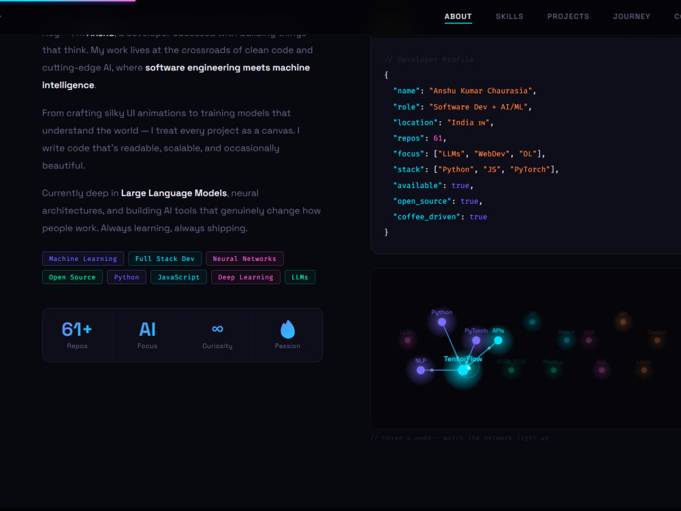Select the Node.js node in the graph
This screenshot has height=511, width=681.
[553, 370]
